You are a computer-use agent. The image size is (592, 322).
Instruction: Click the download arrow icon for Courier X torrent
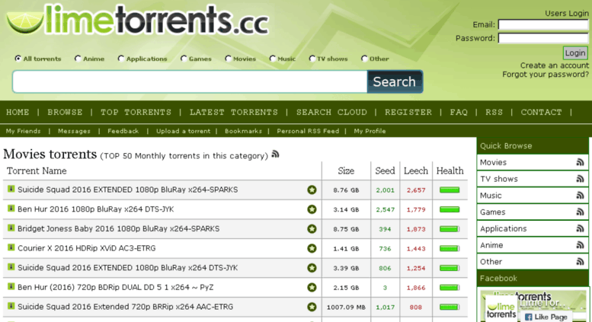click(11, 247)
